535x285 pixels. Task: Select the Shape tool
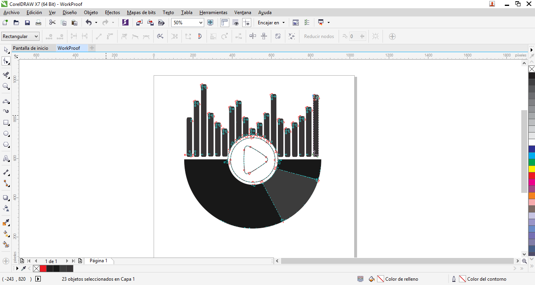point(6,61)
